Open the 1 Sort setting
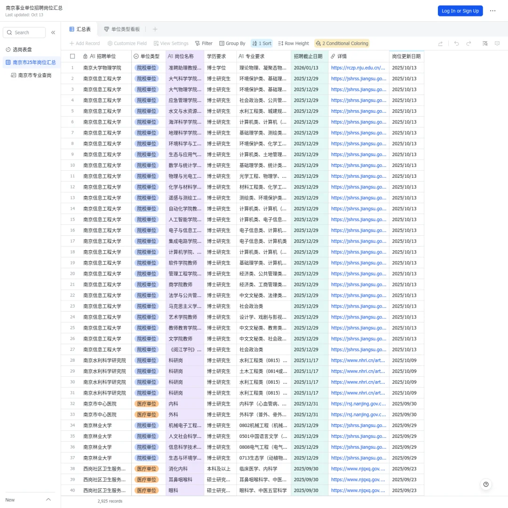Viewport: 508px width, 508px height. [262, 43]
